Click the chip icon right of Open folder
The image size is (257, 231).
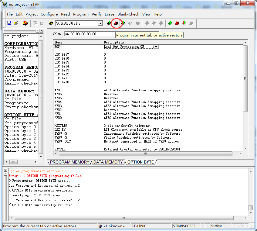coord(25,23)
